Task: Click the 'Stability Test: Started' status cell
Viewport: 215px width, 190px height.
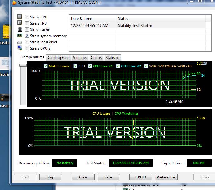Action: click(x=135, y=26)
